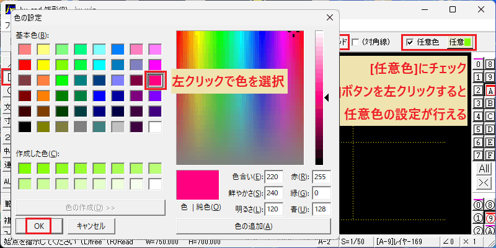496x248 pixels.
Task: Toggle the 任意色 checkbox
Action: 410,42
